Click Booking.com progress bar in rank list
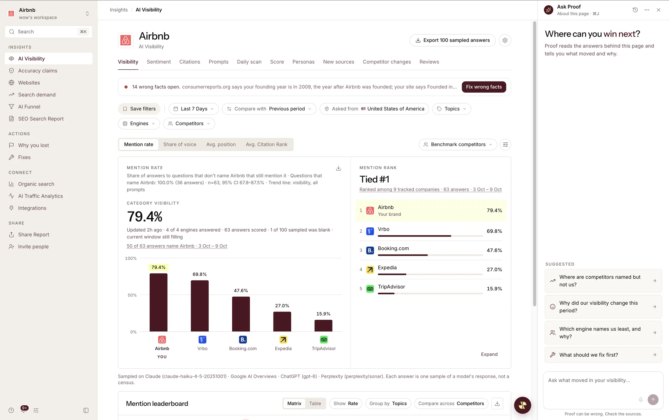The image size is (669, 420). click(430, 255)
